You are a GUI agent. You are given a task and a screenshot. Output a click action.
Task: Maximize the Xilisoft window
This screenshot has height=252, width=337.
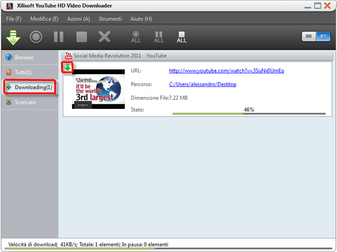[317, 6]
